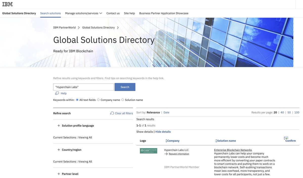Click the Request information link
Screen dimensions: 303x178
click(x=179, y=154)
